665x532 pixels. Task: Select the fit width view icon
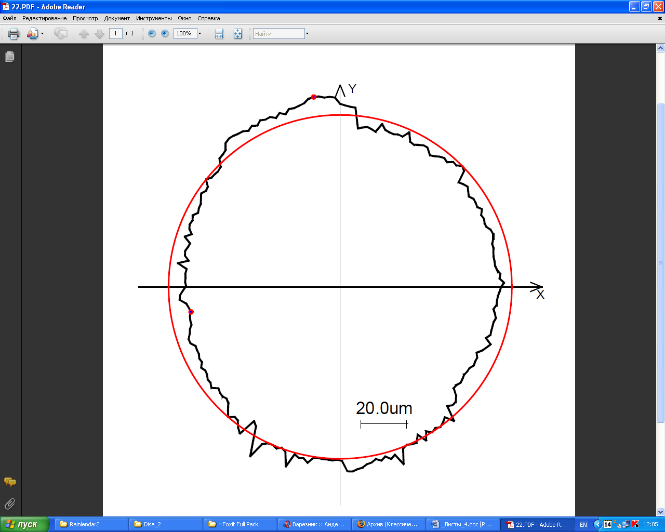219,34
